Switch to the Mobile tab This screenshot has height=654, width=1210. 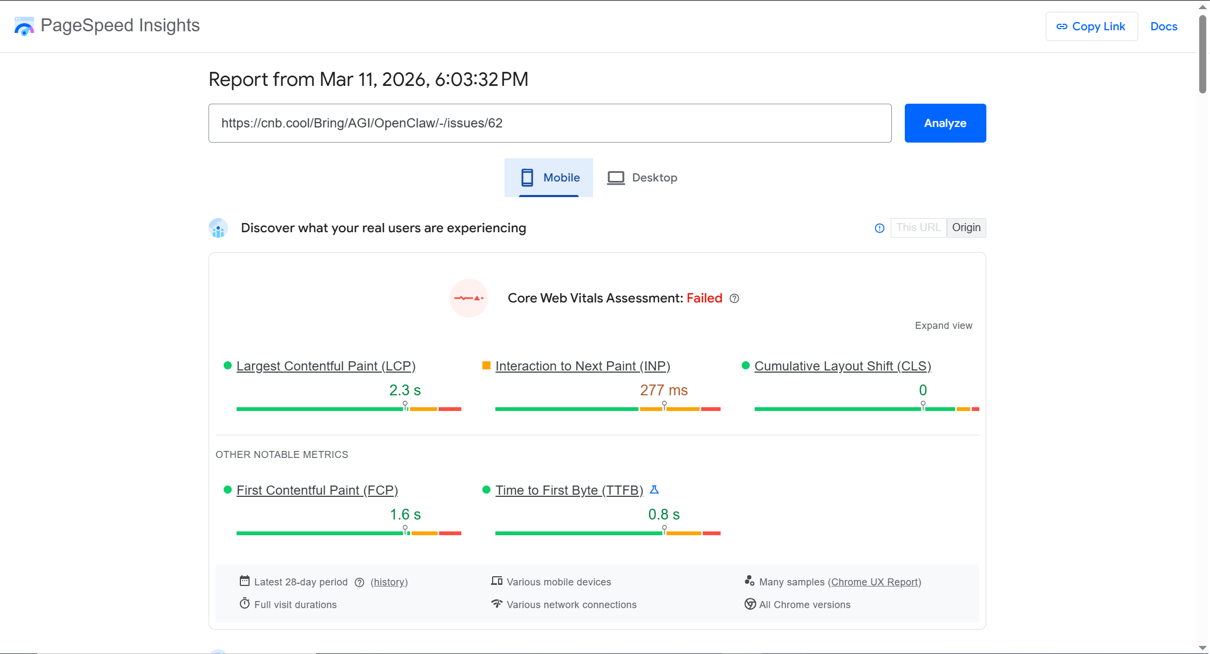(549, 178)
